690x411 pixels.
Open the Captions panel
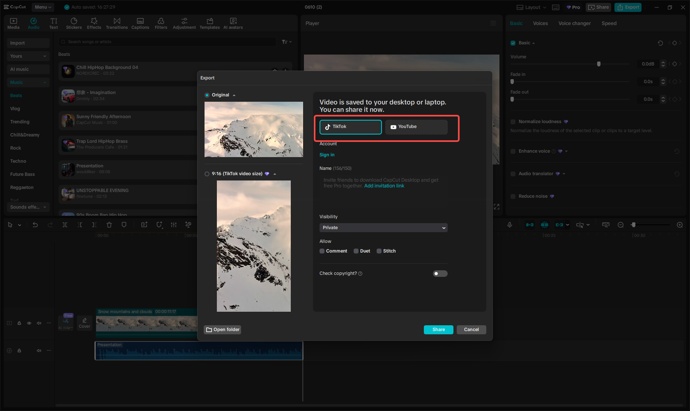140,23
